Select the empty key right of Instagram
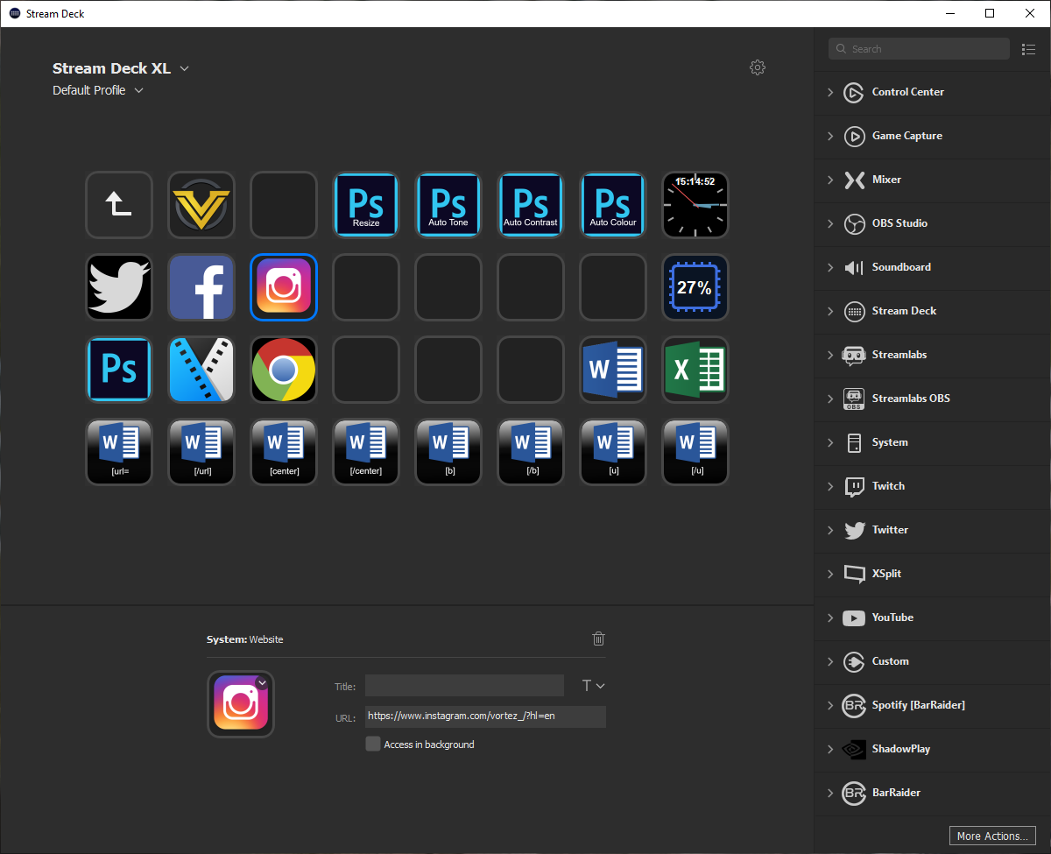 [366, 287]
